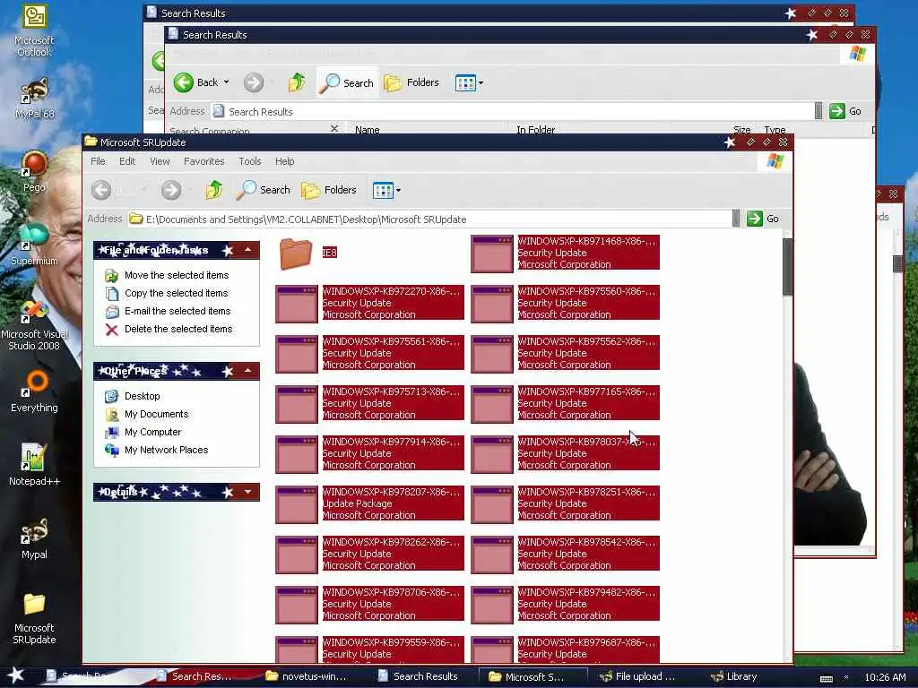
Task: Open the Notepad++ desktop shortcut
Action: (x=34, y=465)
